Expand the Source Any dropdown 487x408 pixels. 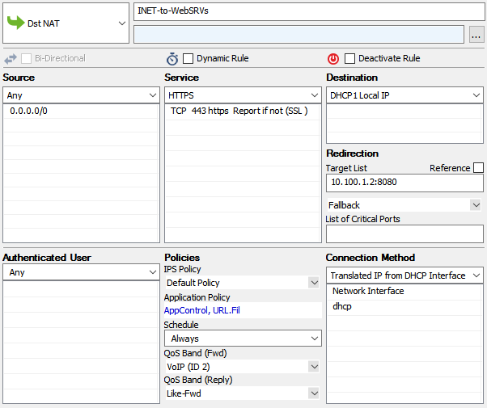153,95
